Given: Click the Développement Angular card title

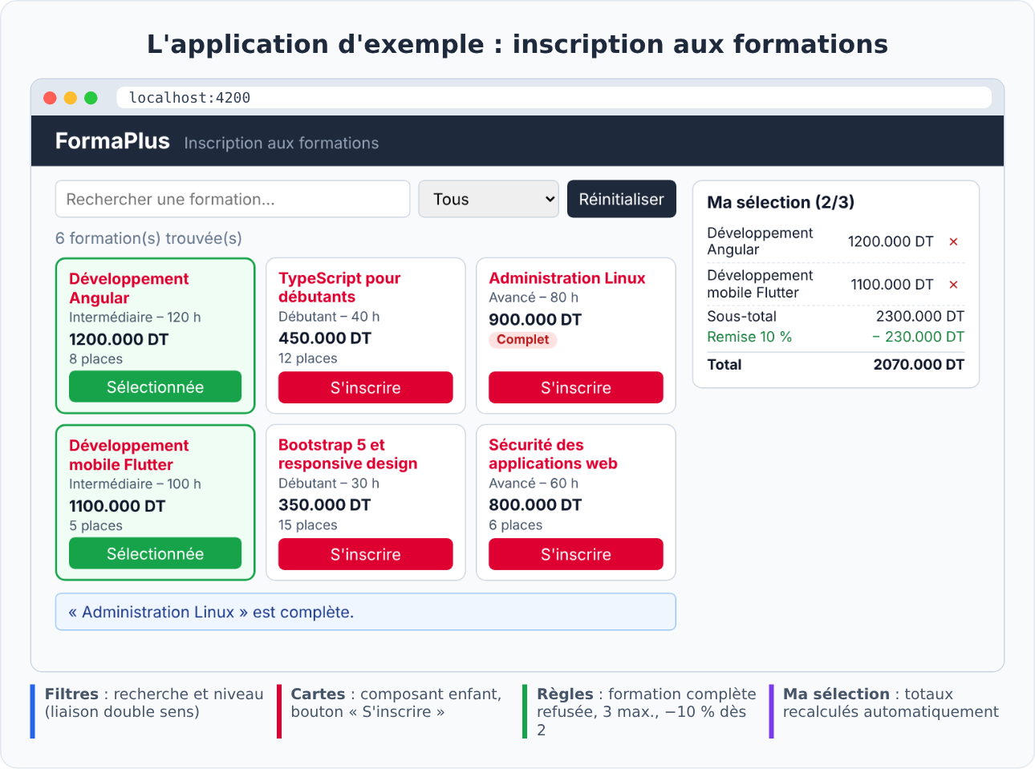Looking at the screenshot, I should (x=129, y=288).
